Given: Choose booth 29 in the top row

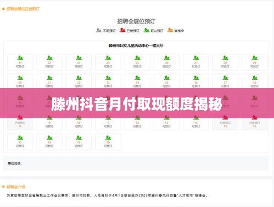Looking at the screenshot, I should tap(254, 62).
